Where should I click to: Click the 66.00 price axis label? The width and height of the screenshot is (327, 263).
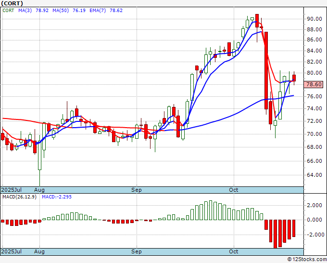tap(314, 161)
